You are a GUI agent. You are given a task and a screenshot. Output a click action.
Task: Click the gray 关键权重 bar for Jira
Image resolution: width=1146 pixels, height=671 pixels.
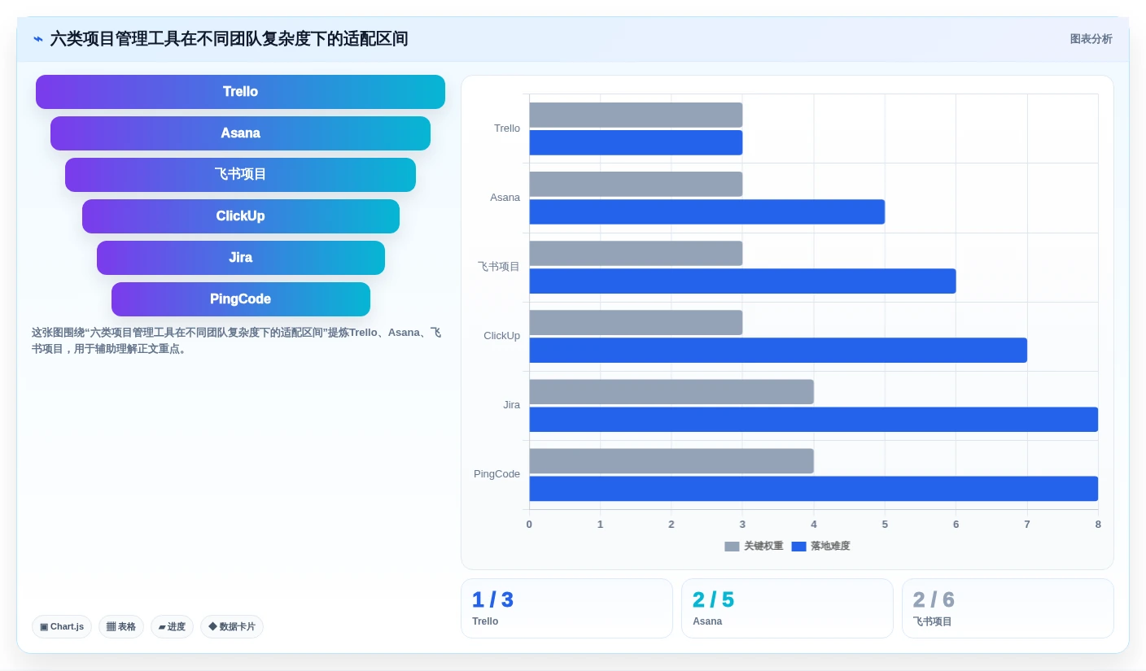671,391
